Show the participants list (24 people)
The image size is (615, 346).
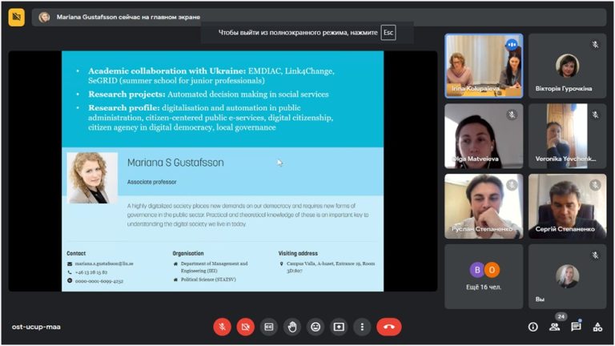pos(555,327)
